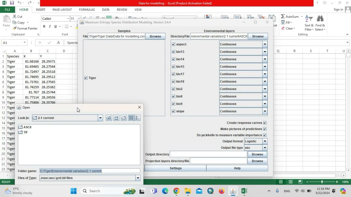Apply Italic formatting in Excel ribbon

[x=50, y=27]
